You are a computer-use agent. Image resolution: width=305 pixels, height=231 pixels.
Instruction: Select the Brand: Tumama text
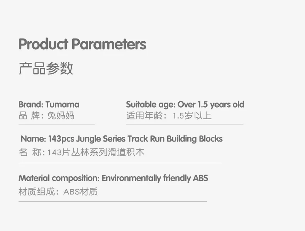(x=49, y=105)
